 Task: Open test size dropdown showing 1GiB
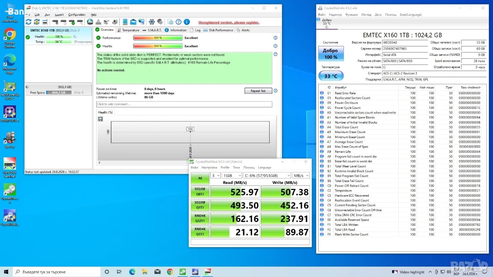pos(232,175)
